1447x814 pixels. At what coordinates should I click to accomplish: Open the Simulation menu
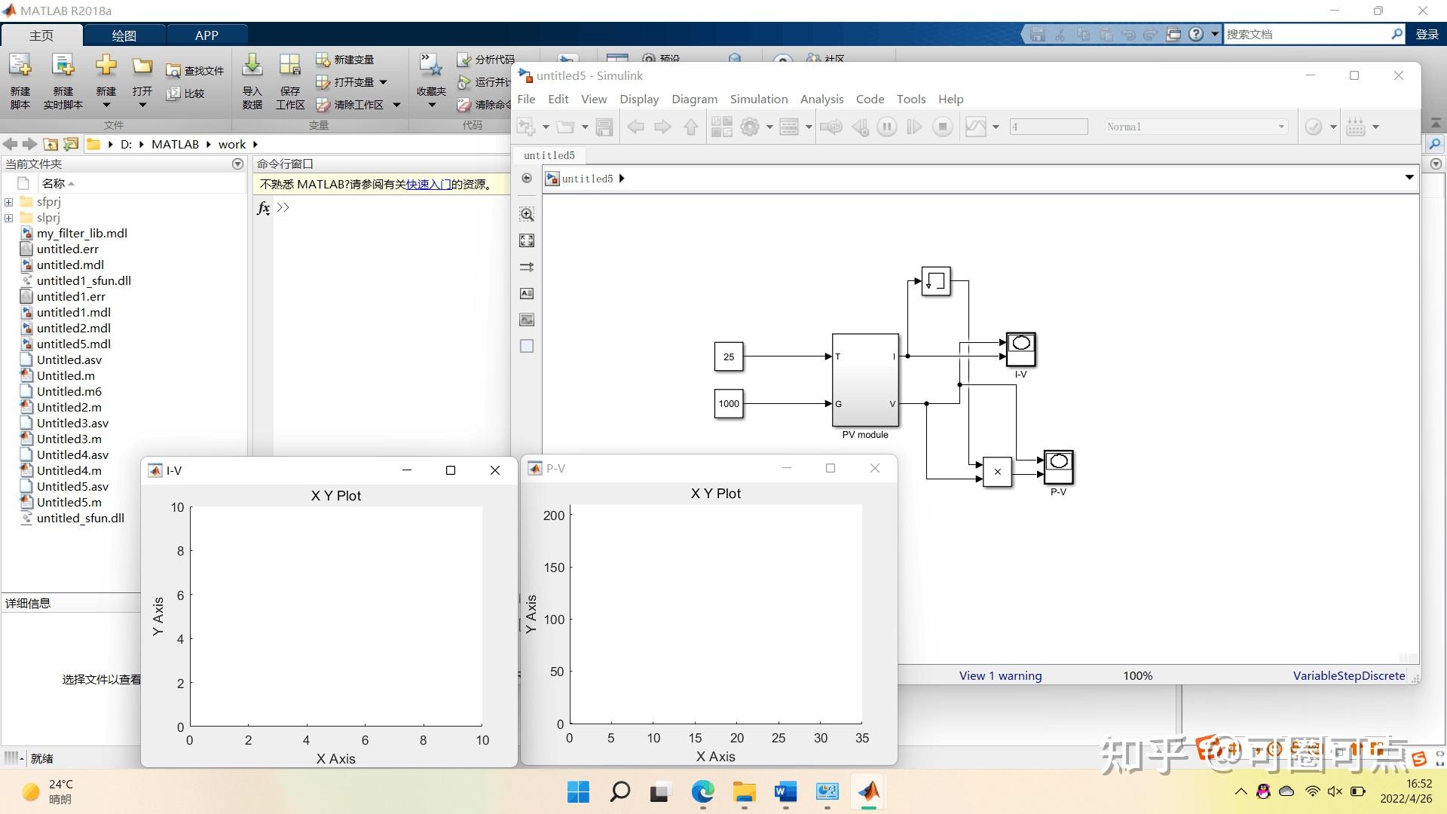[x=758, y=99]
